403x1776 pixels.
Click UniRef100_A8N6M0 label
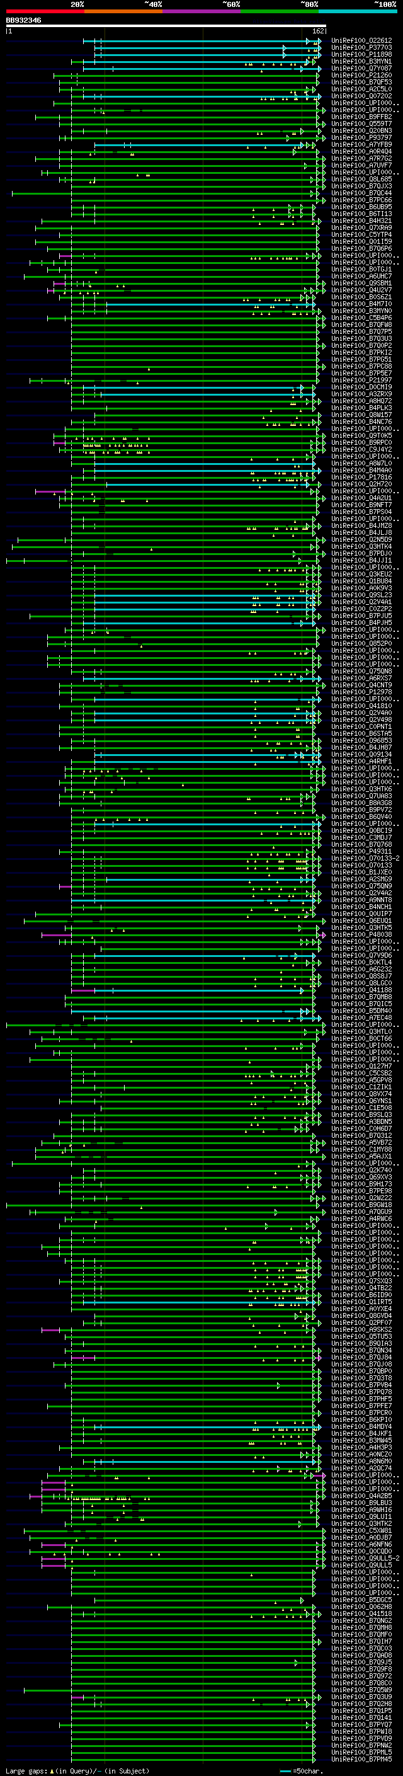click(361, 1461)
